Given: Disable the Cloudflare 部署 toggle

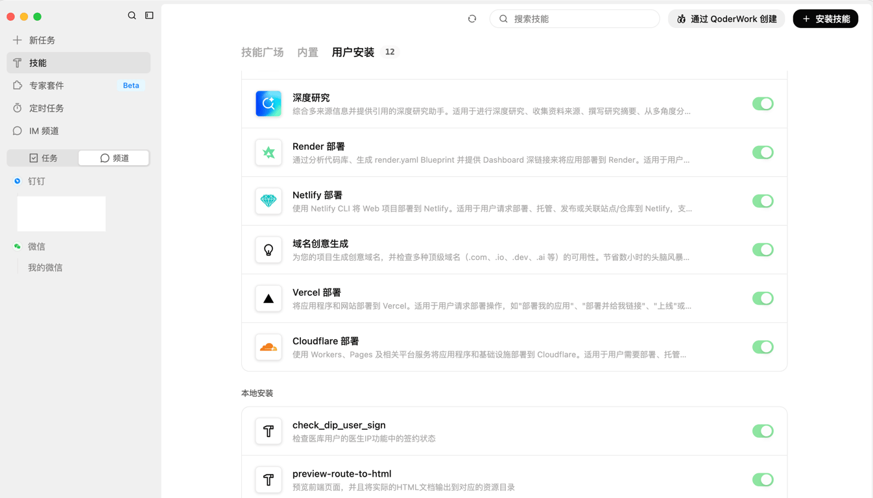Looking at the screenshot, I should (x=763, y=347).
